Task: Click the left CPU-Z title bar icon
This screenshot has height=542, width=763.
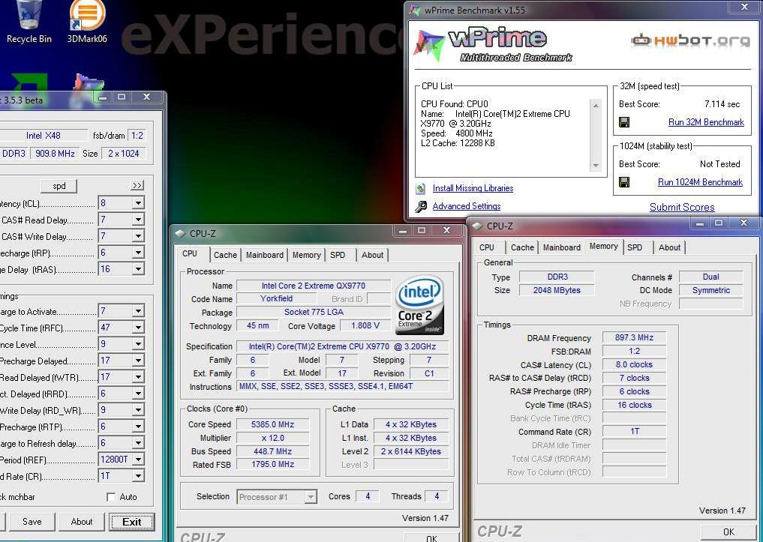Action: 181,233
